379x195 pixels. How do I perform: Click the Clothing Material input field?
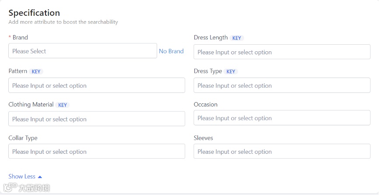96,119
